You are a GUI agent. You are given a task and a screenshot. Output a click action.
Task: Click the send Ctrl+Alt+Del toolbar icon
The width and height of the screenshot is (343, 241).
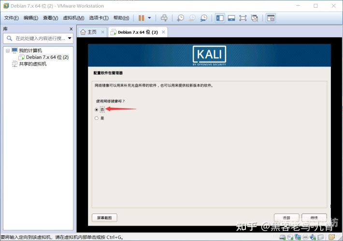pyautogui.click(x=164, y=18)
